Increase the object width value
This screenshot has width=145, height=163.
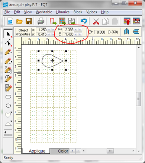80,30
